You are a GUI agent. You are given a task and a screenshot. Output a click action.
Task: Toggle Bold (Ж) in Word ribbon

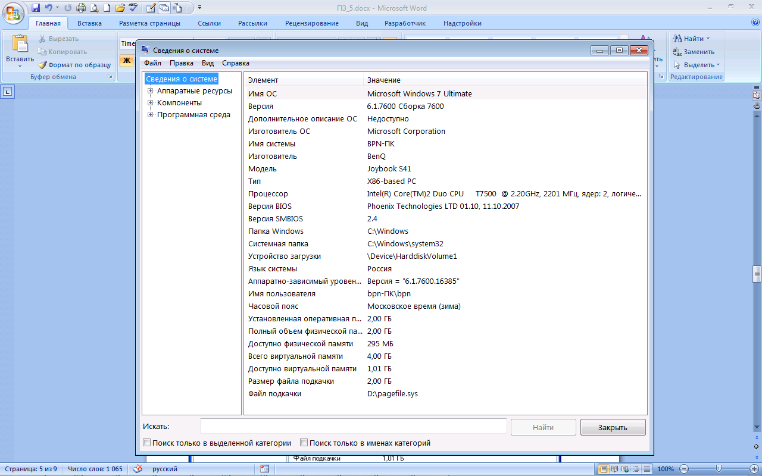pyautogui.click(x=126, y=60)
